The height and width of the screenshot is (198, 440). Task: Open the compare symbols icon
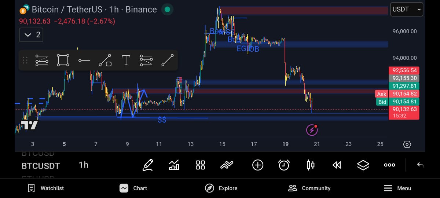pos(227,165)
